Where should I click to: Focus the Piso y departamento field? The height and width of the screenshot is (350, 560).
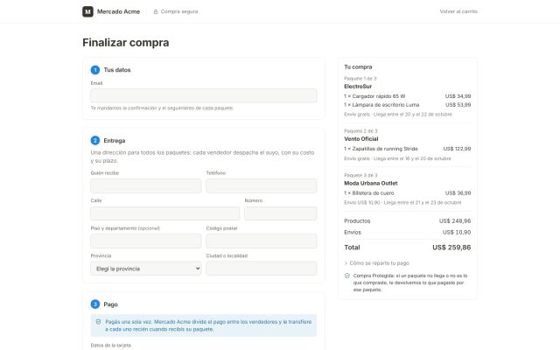(x=146, y=241)
